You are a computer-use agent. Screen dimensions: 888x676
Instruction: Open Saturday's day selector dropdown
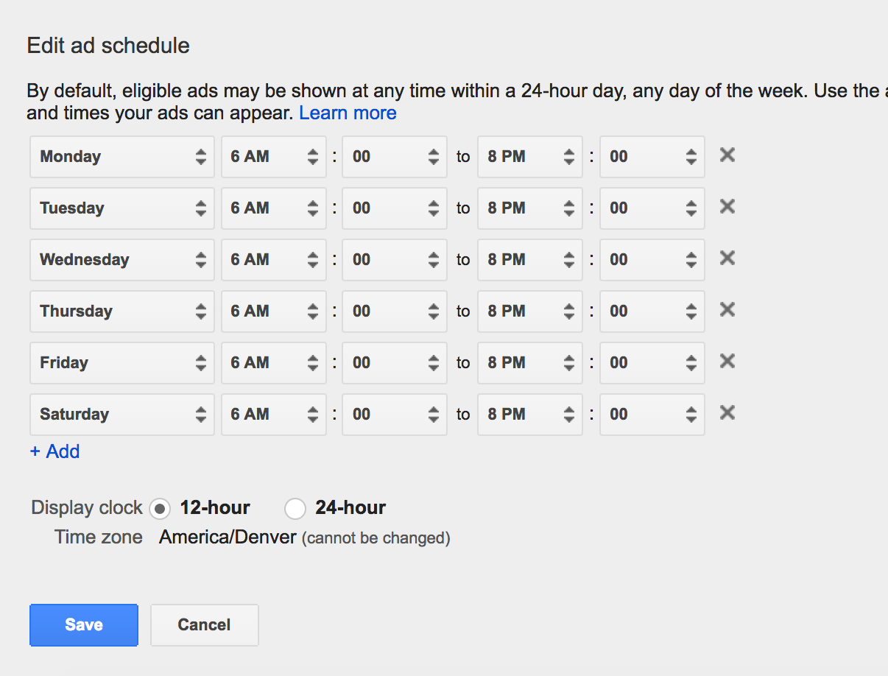coord(121,414)
